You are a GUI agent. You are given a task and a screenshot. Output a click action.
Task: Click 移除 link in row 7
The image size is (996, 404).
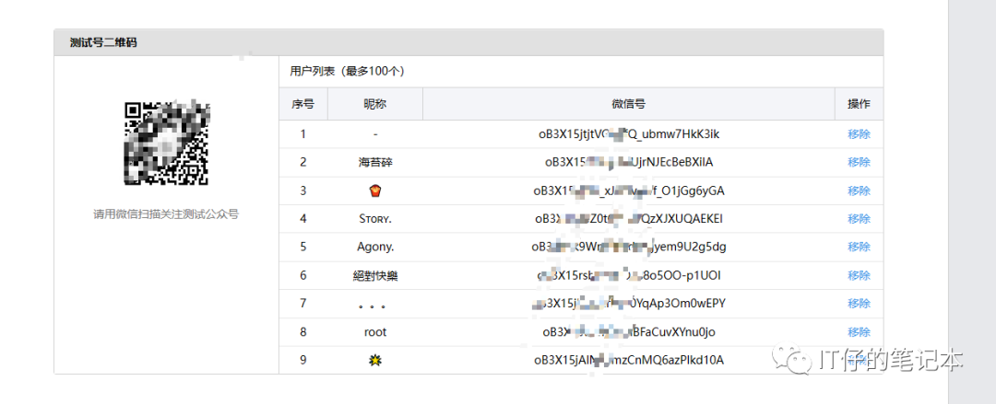(x=859, y=303)
